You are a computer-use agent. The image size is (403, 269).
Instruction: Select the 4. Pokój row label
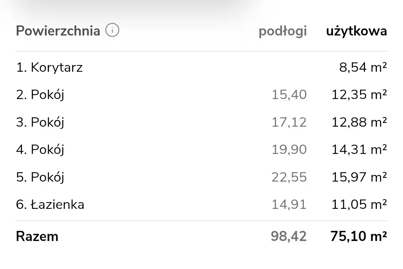pyautogui.click(x=40, y=150)
